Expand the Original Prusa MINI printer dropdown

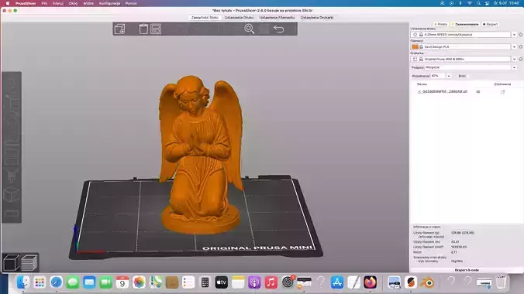click(x=514, y=59)
